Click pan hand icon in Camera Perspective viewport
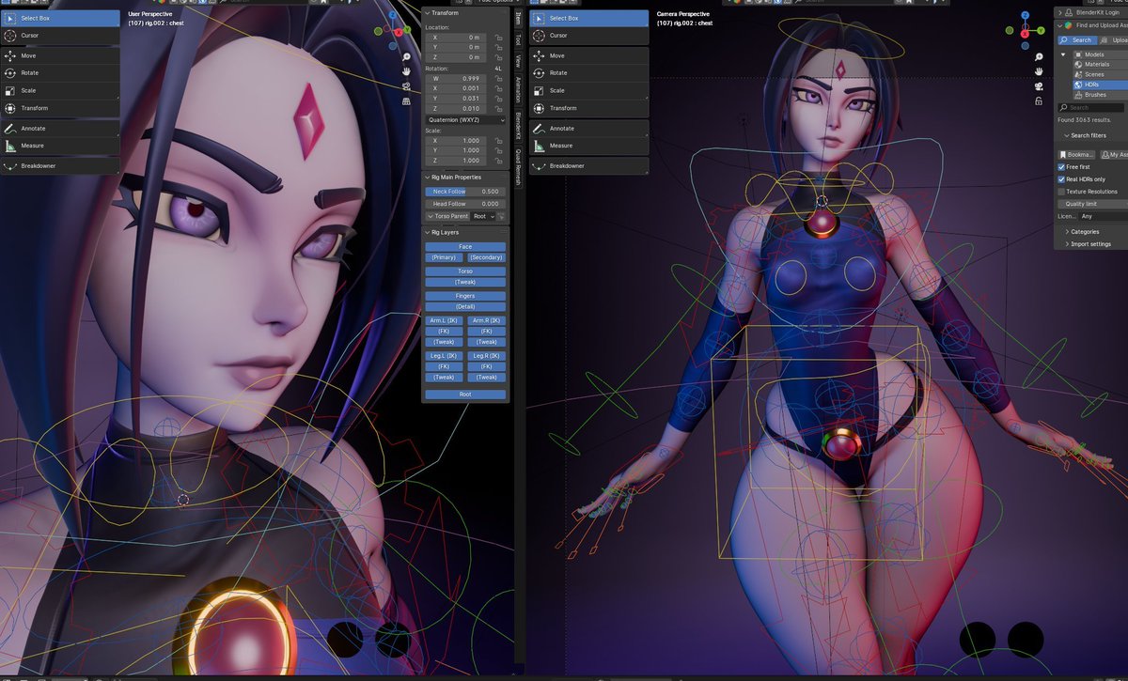 (1039, 72)
